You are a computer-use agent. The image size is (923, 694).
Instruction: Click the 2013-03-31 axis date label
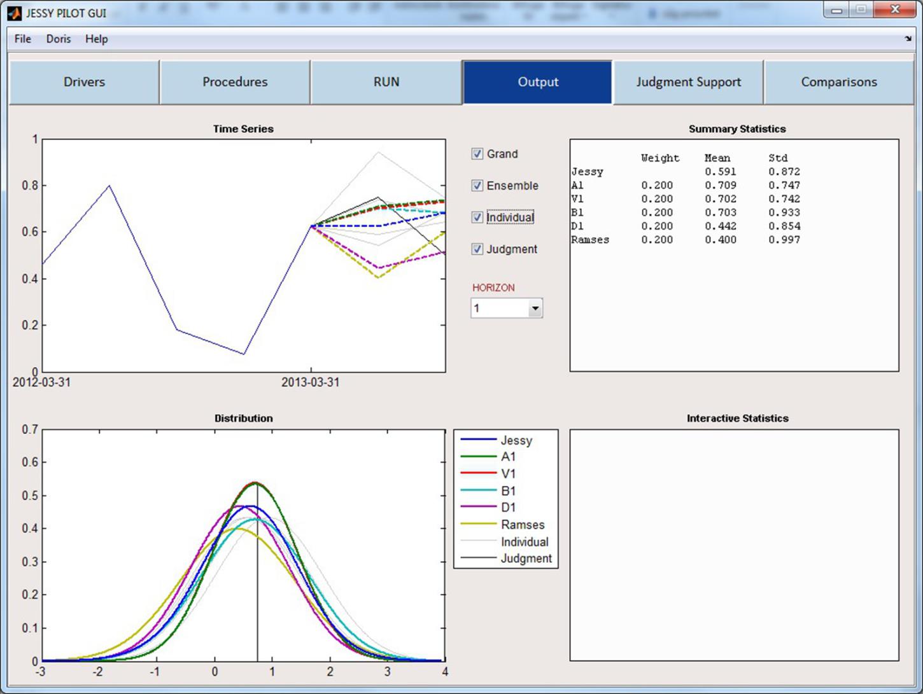point(311,382)
